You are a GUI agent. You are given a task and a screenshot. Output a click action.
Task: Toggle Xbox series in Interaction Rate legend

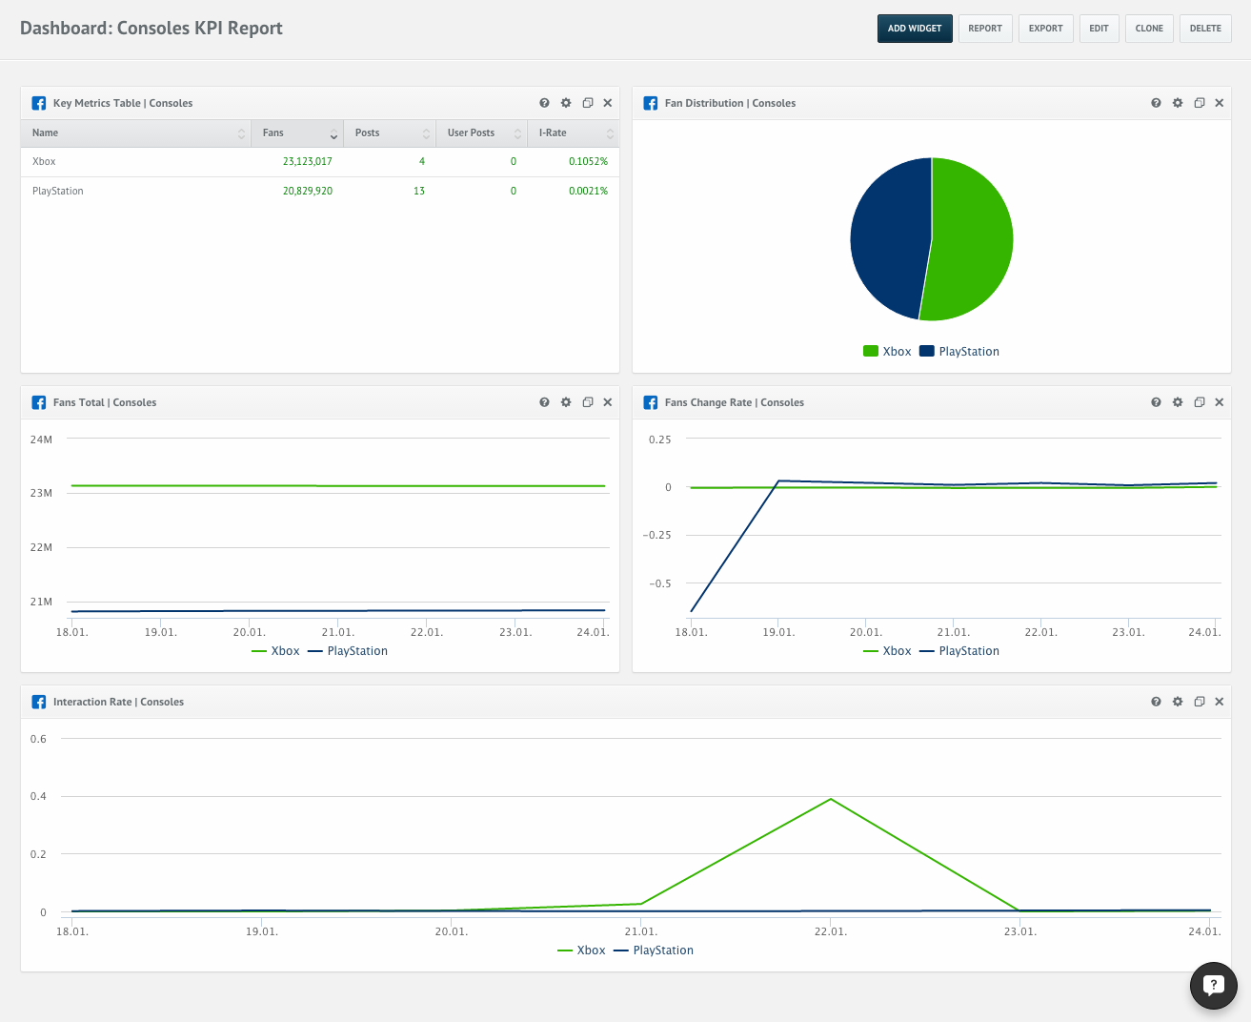click(581, 950)
